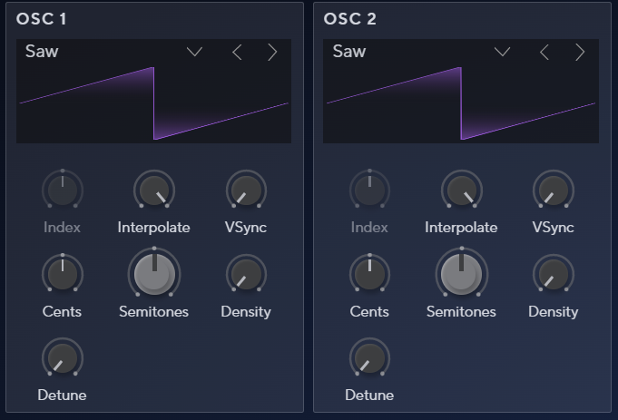Click the OSC 2 Saw waveform display
Image resolution: width=618 pixels, height=420 pixels.
pyautogui.click(x=461, y=103)
